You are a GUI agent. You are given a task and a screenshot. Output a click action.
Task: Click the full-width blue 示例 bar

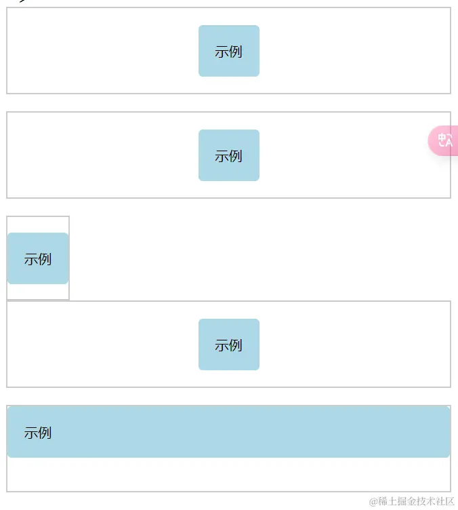228,432
